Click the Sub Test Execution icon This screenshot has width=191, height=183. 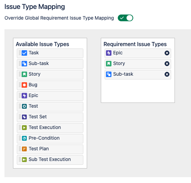tap(24, 160)
